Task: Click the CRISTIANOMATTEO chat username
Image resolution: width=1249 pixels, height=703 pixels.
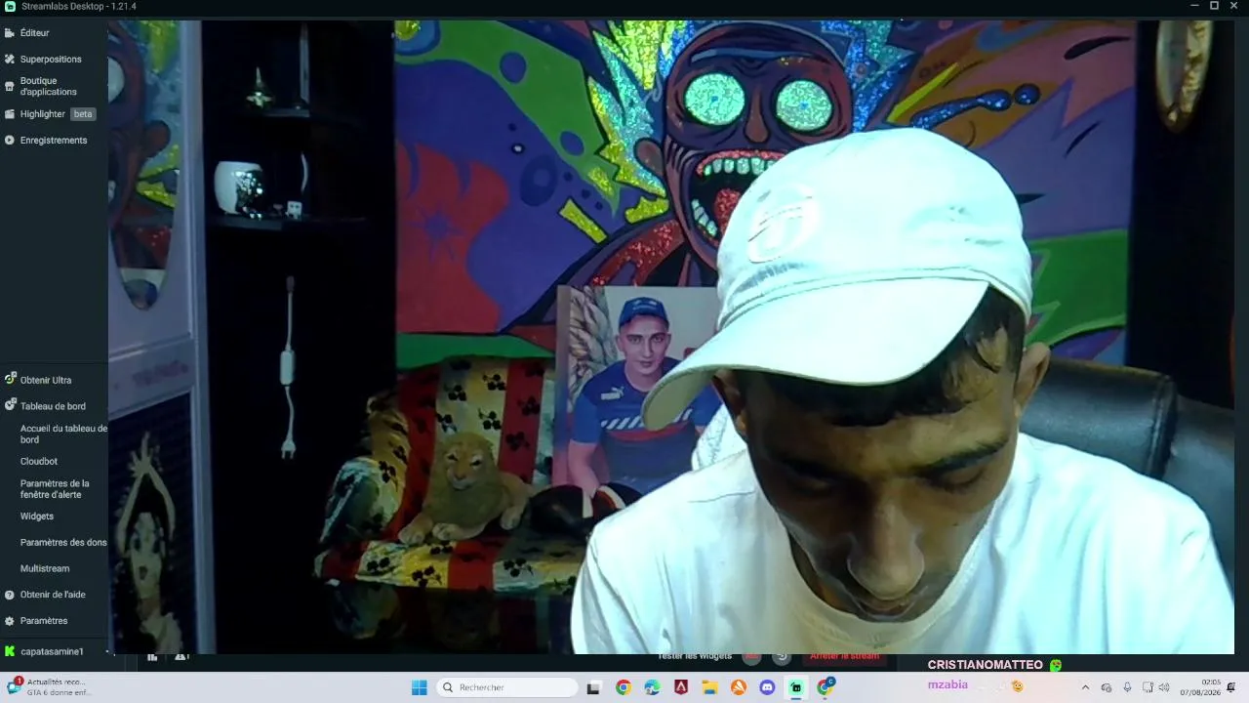Action: click(986, 665)
